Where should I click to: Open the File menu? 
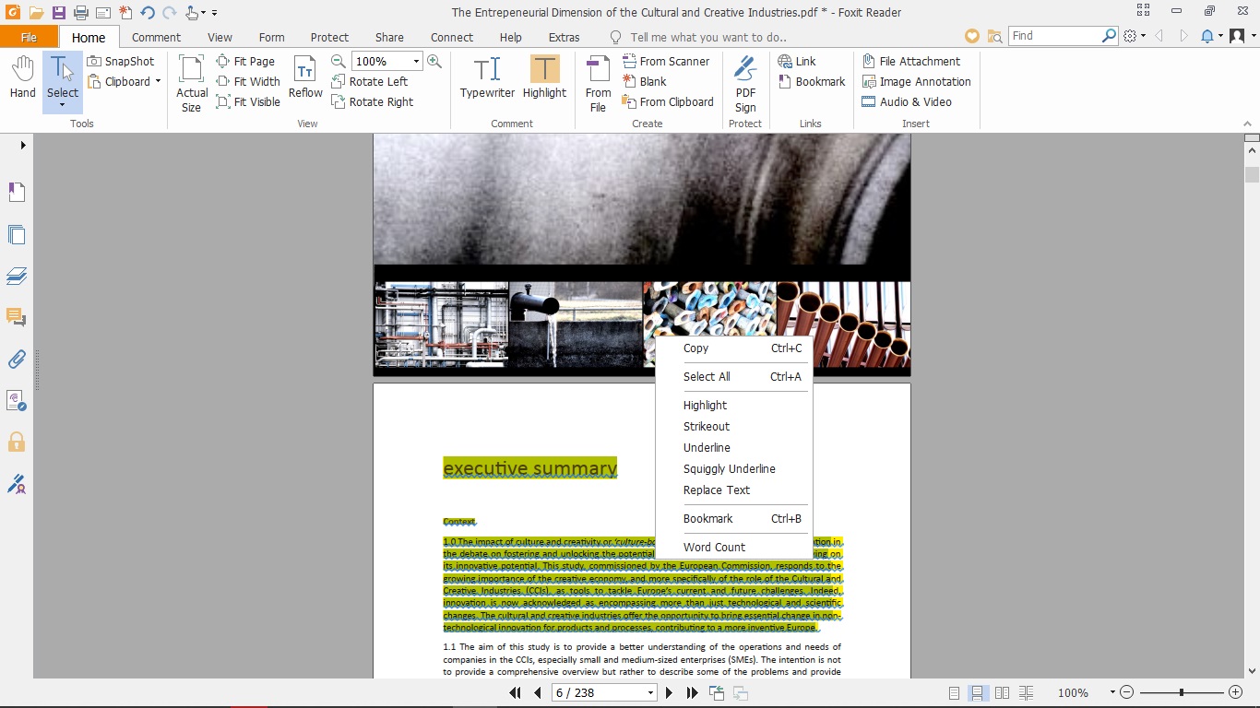click(x=29, y=37)
